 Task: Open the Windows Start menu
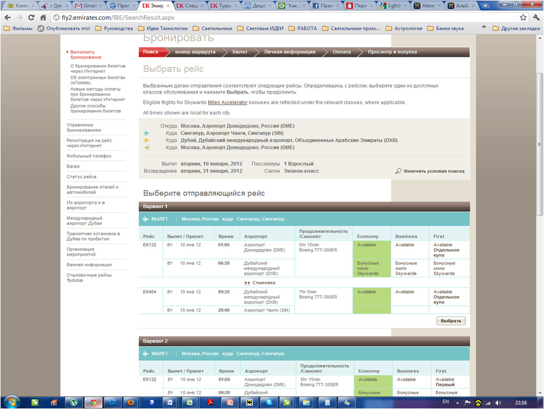(12, 403)
